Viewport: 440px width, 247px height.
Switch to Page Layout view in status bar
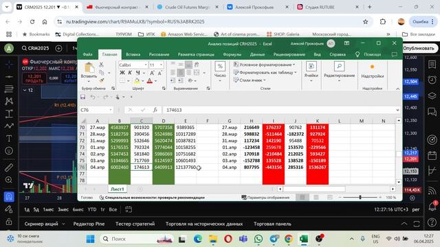pos(316,198)
